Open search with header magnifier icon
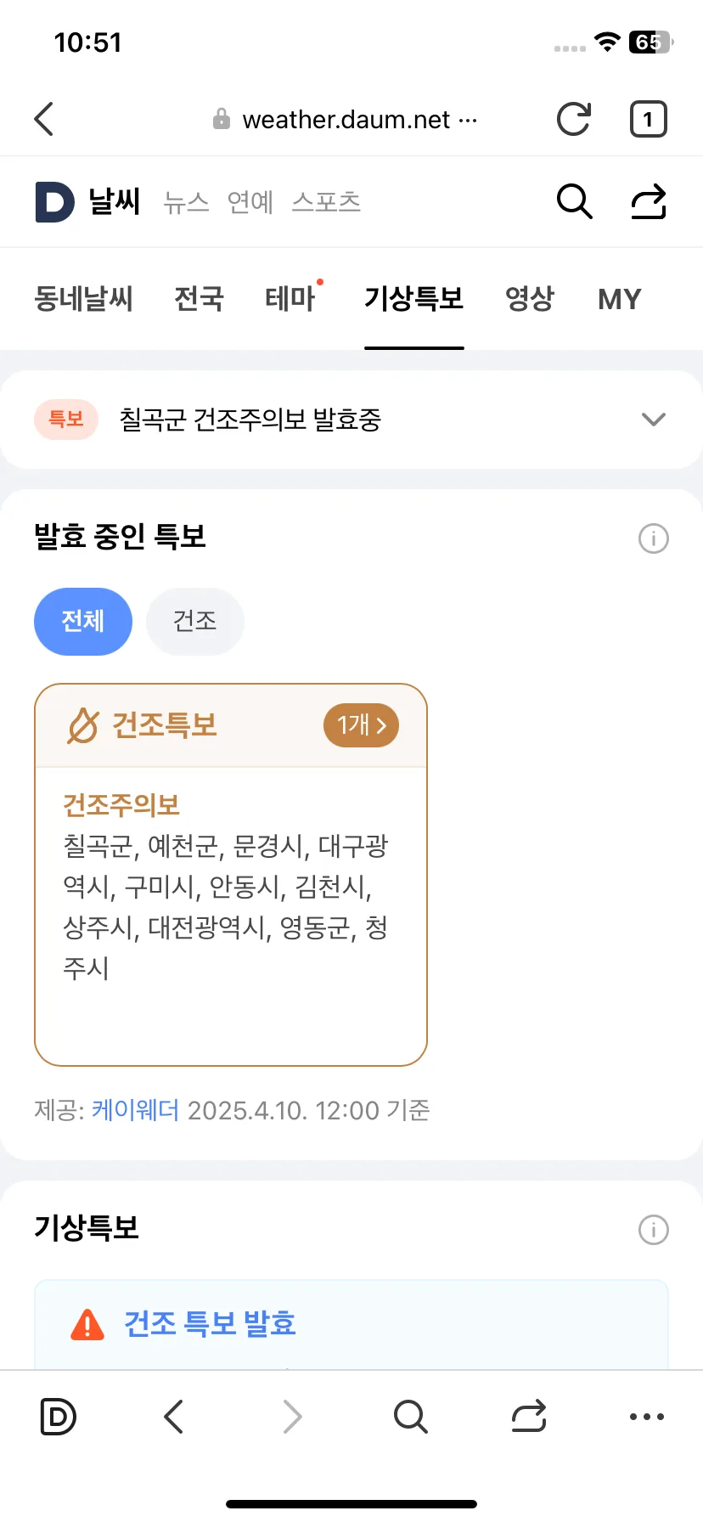 tap(574, 202)
